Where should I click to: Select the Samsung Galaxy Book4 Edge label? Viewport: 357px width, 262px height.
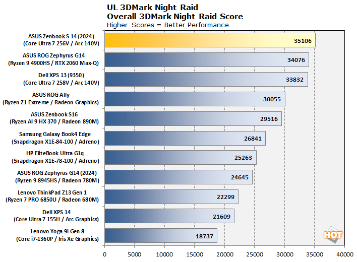(55, 134)
